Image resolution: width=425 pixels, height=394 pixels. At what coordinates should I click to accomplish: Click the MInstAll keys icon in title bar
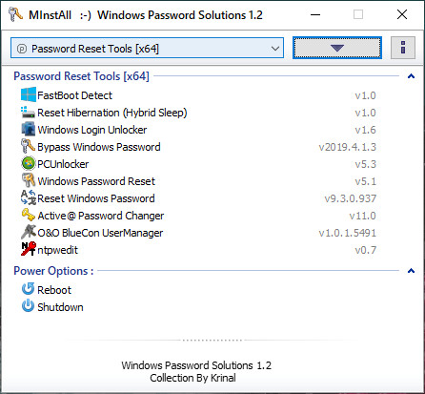click(x=15, y=14)
